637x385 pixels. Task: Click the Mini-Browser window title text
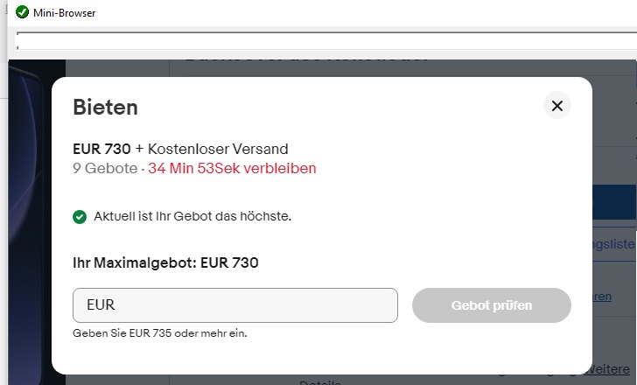click(x=65, y=13)
